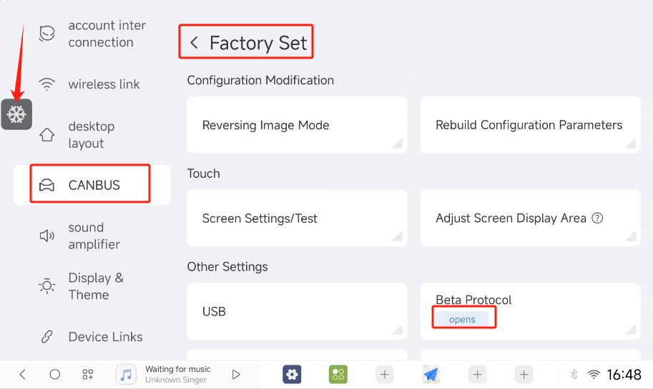Open the app grid launcher icon
This screenshot has height=389, width=653.
88,374
